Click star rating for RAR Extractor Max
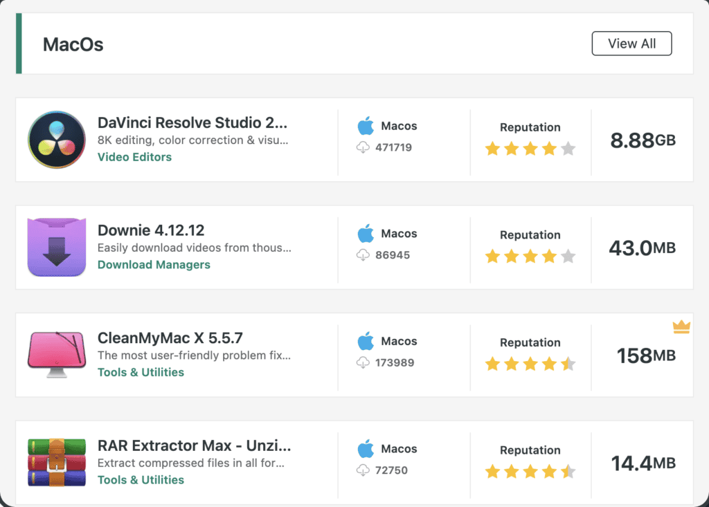 pyautogui.click(x=530, y=471)
